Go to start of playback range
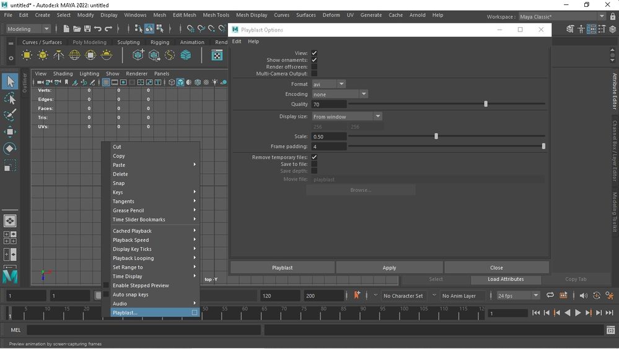Viewport: 619px width, 349px height. tap(536, 312)
